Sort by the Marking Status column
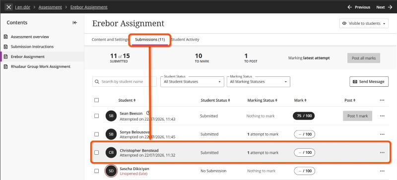This screenshot has height=180, width=397. (x=262, y=100)
